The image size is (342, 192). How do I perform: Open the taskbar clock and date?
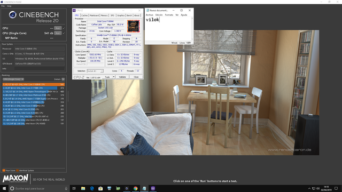[x=327, y=188]
